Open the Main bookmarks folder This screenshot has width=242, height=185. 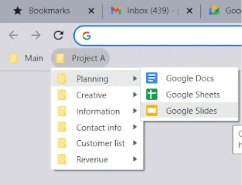click(x=26, y=58)
